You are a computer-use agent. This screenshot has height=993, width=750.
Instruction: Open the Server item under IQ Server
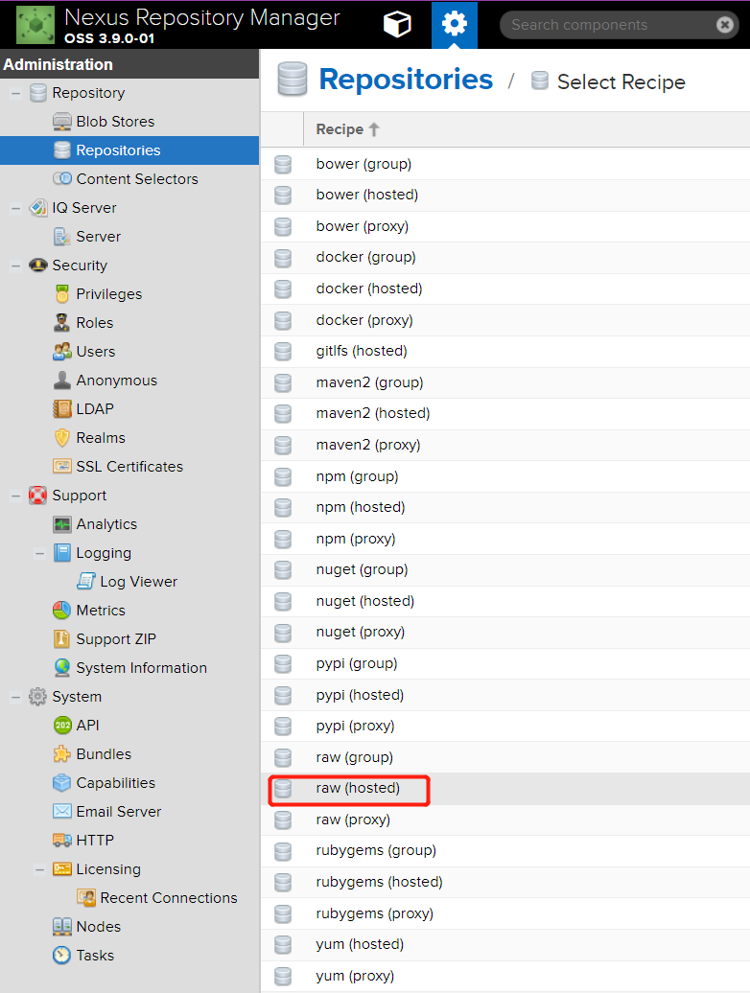point(98,236)
